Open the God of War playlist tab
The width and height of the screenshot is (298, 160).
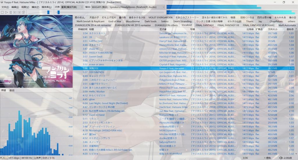point(115,21)
